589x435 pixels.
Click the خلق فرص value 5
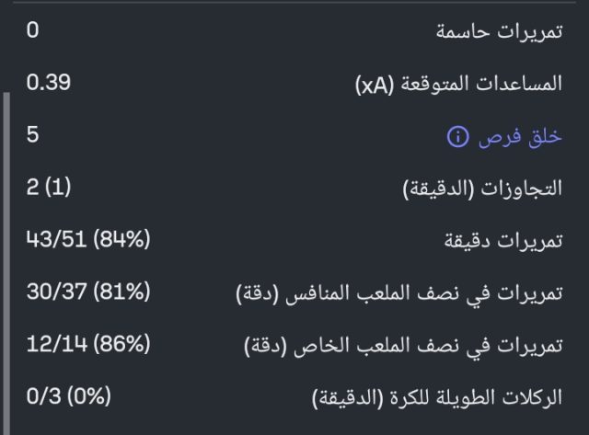click(x=33, y=135)
